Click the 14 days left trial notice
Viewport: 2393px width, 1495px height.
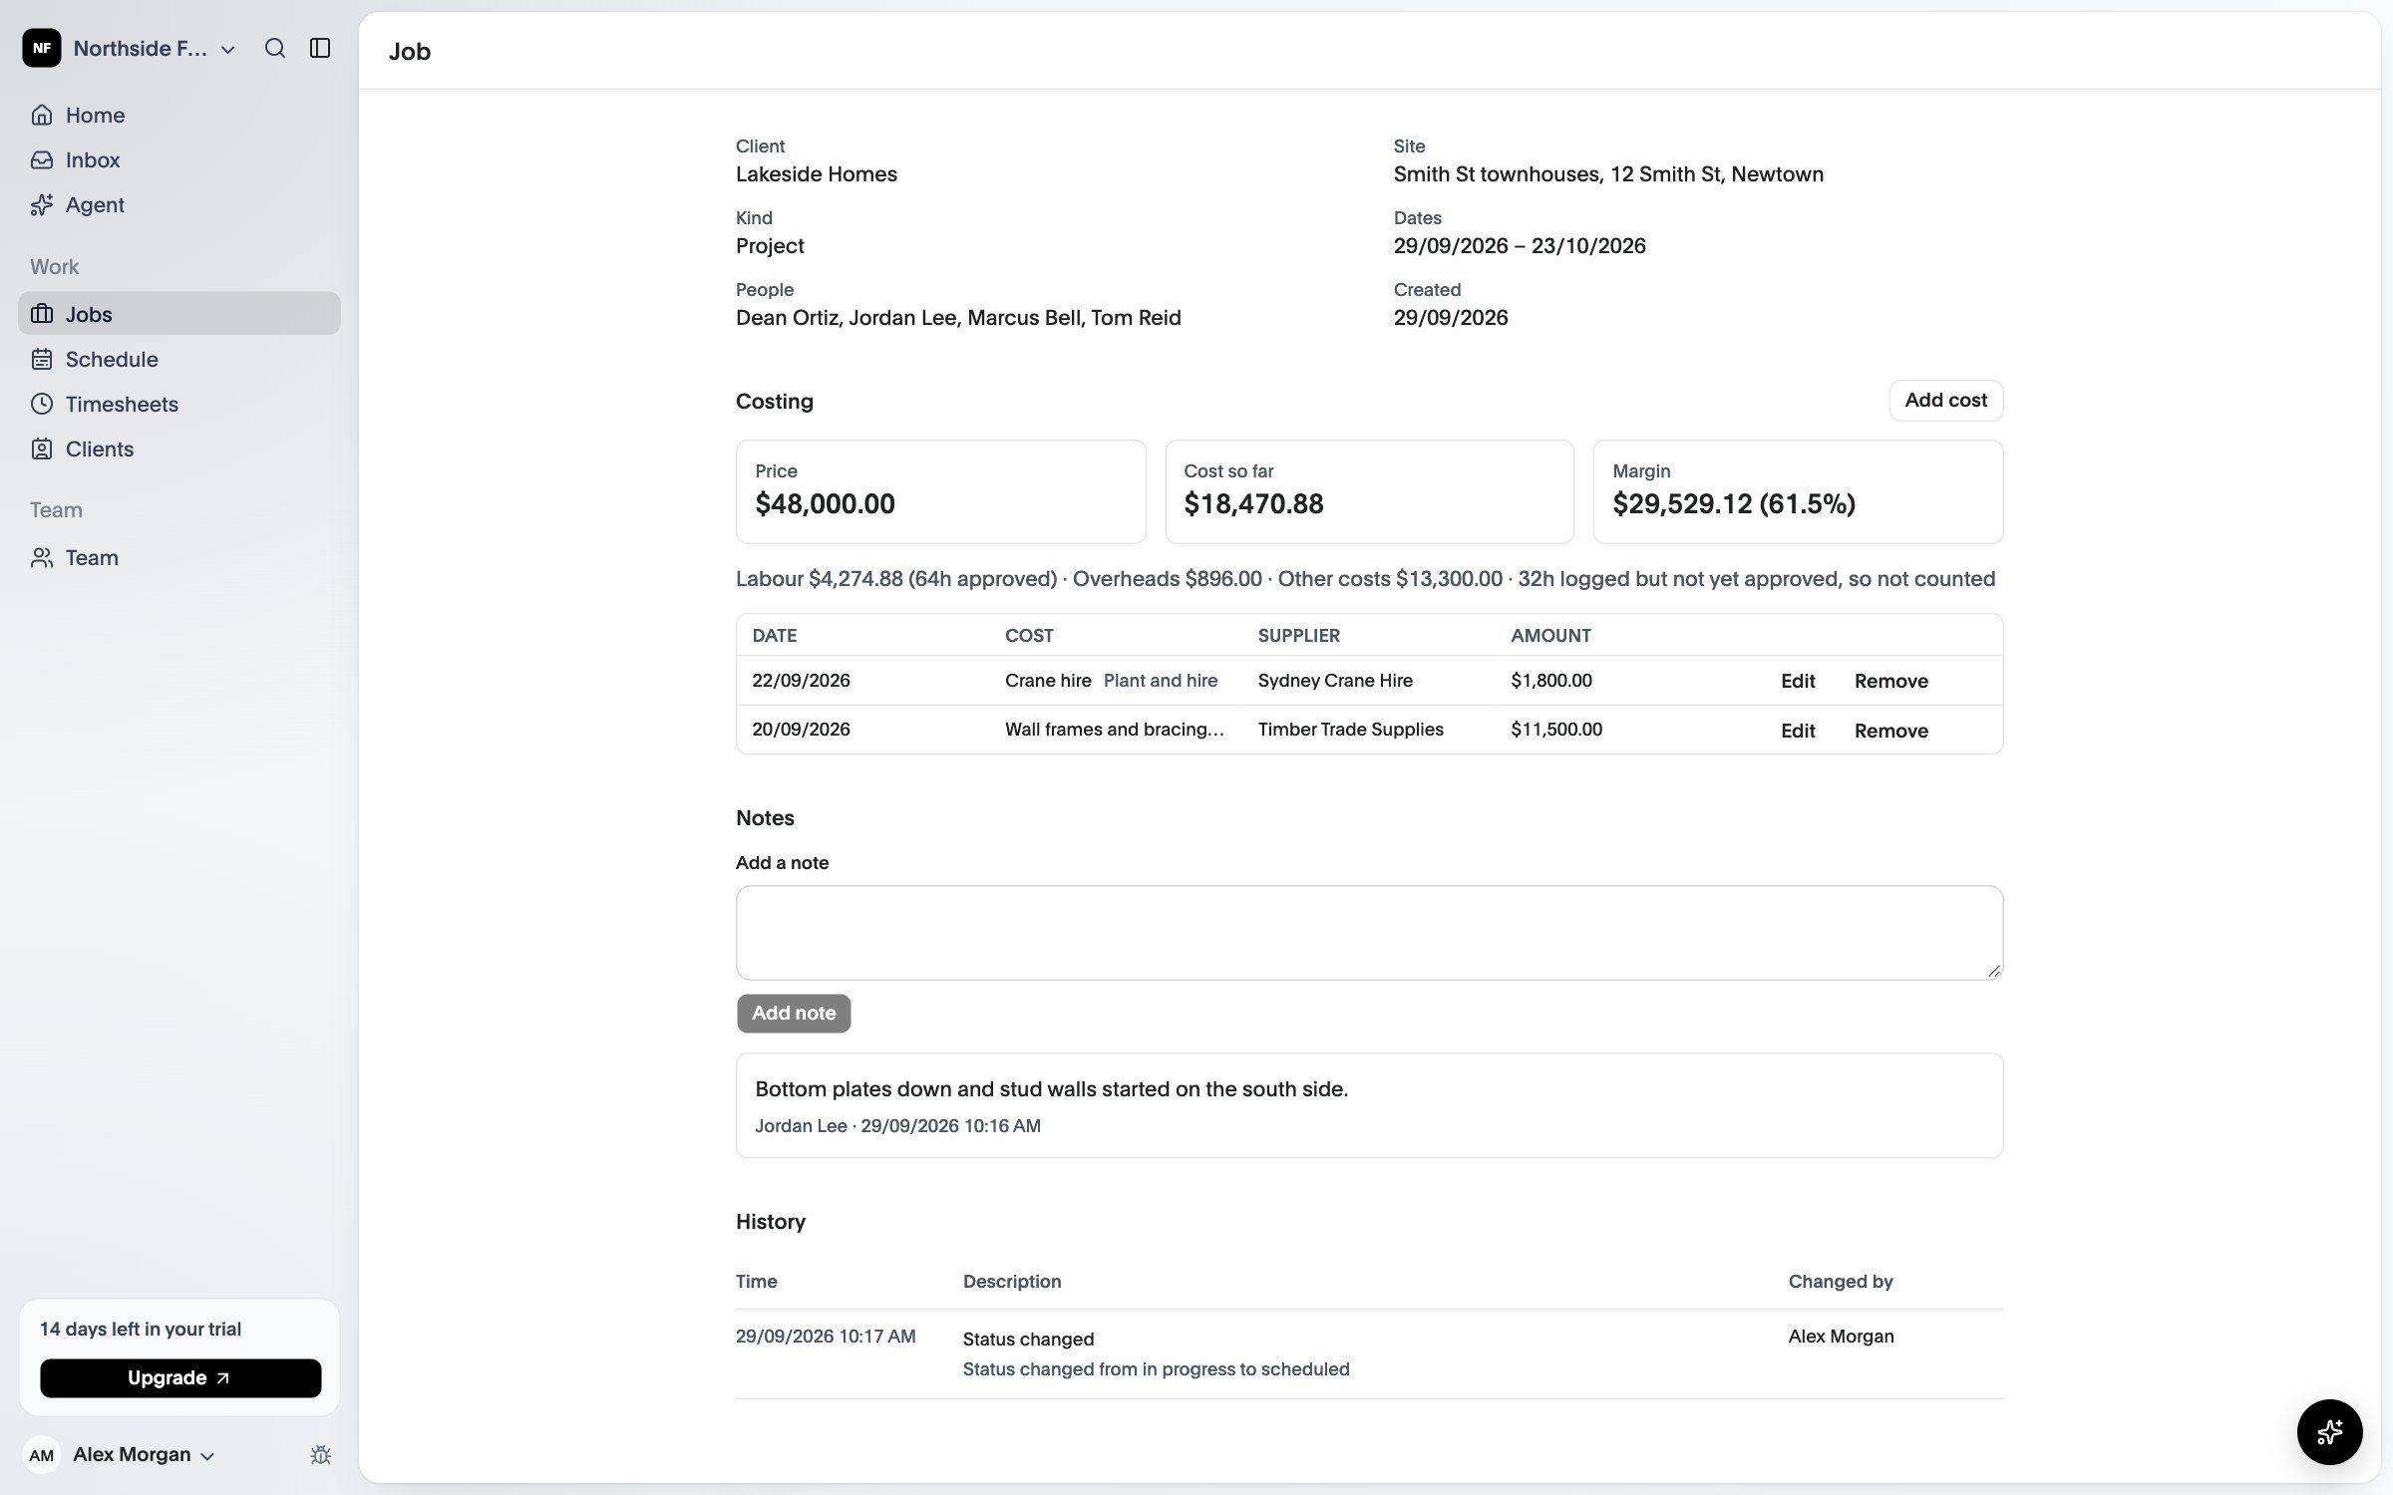click(x=141, y=1329)
